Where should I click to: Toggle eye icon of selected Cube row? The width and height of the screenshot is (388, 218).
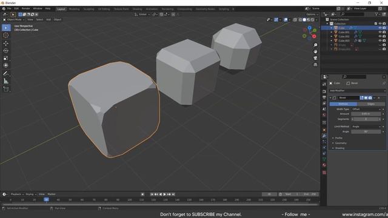click(x=380, y=28)
